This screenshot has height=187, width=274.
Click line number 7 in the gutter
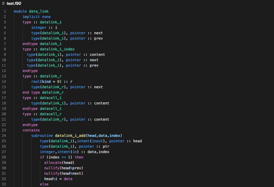click(x=5, y=44)
